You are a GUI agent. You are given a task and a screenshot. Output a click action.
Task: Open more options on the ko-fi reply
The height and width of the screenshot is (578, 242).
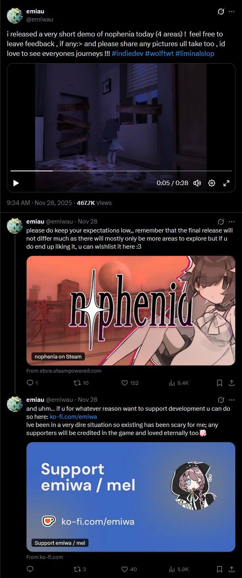coord(231,400)
